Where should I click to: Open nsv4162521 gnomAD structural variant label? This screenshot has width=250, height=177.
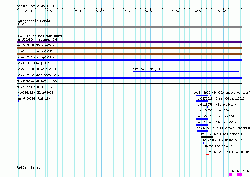click(228, 152)
